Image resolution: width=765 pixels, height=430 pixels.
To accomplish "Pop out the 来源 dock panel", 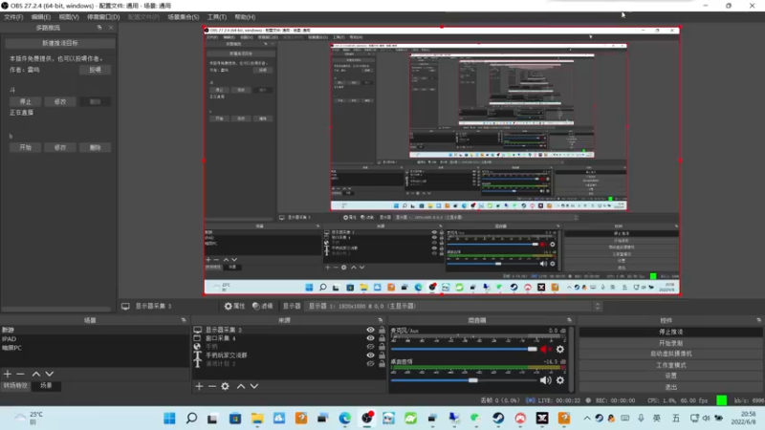I will tap(380, 320).
